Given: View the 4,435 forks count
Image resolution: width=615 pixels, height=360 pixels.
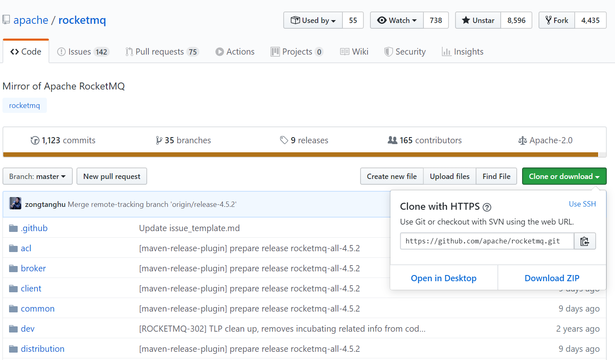Looking at the screenshot, I should point(590,20).
